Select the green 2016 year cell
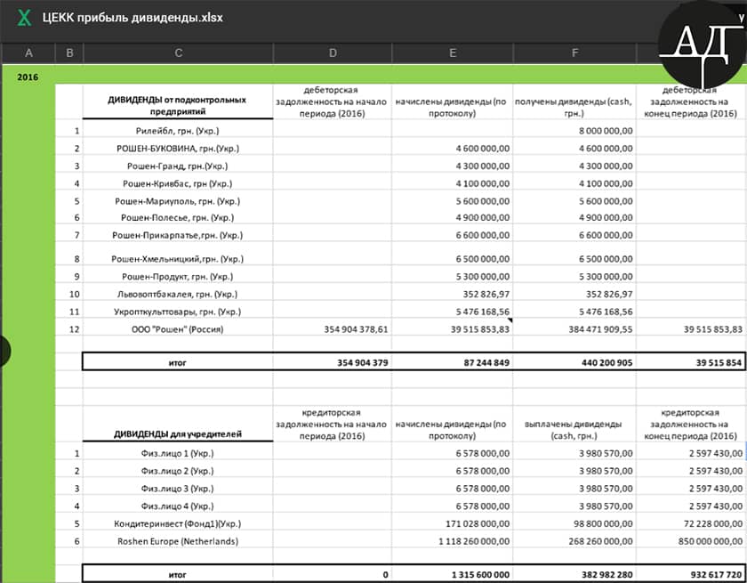The width and height of the screenshot is (747, 583). click(28, 77)
